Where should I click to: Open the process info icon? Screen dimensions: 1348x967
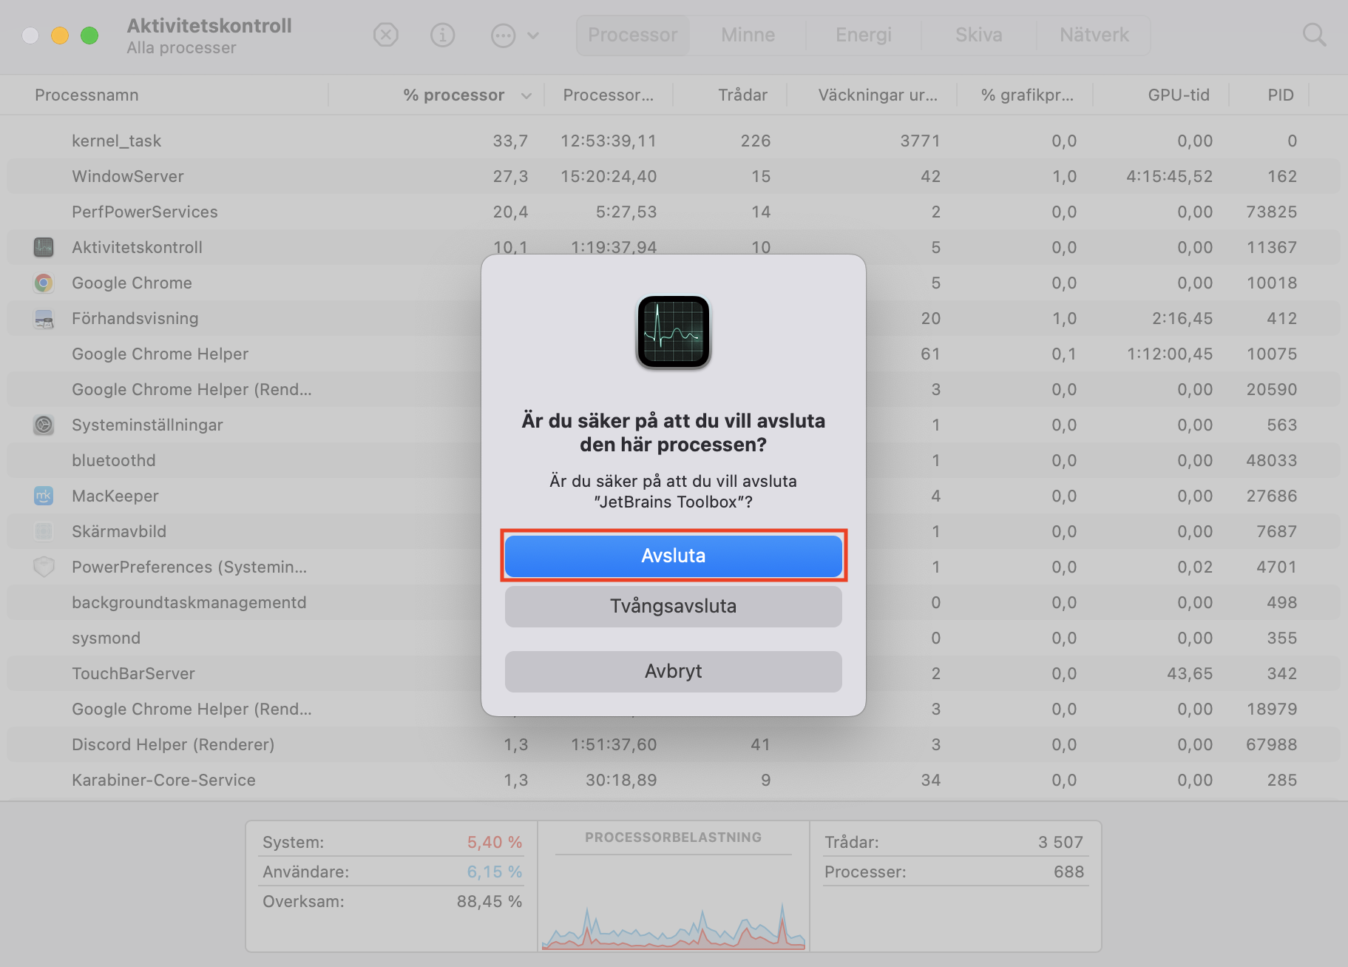[443, 35]
